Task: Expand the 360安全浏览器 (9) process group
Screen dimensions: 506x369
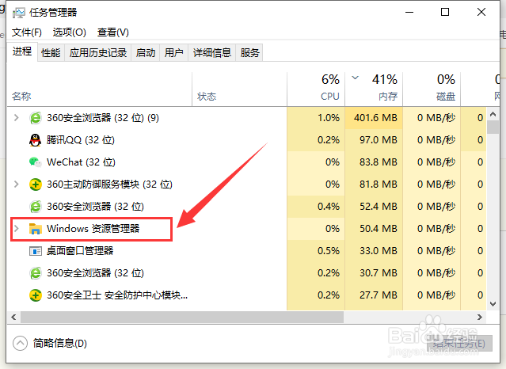Action: 16,118
